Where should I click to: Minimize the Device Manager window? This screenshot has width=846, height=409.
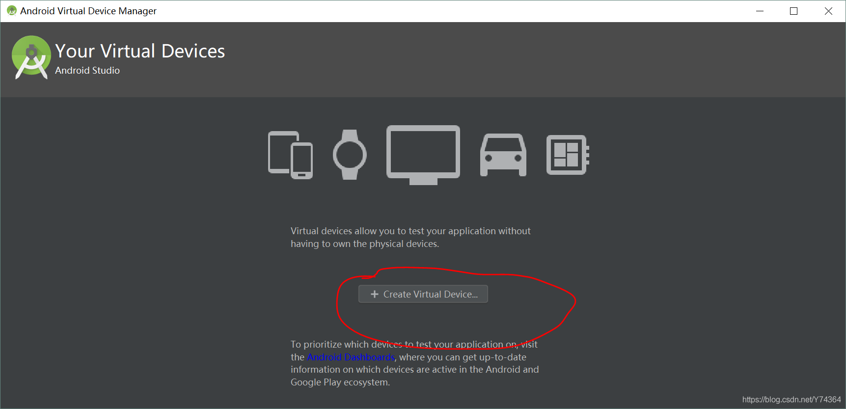click(x=760, y=11)
